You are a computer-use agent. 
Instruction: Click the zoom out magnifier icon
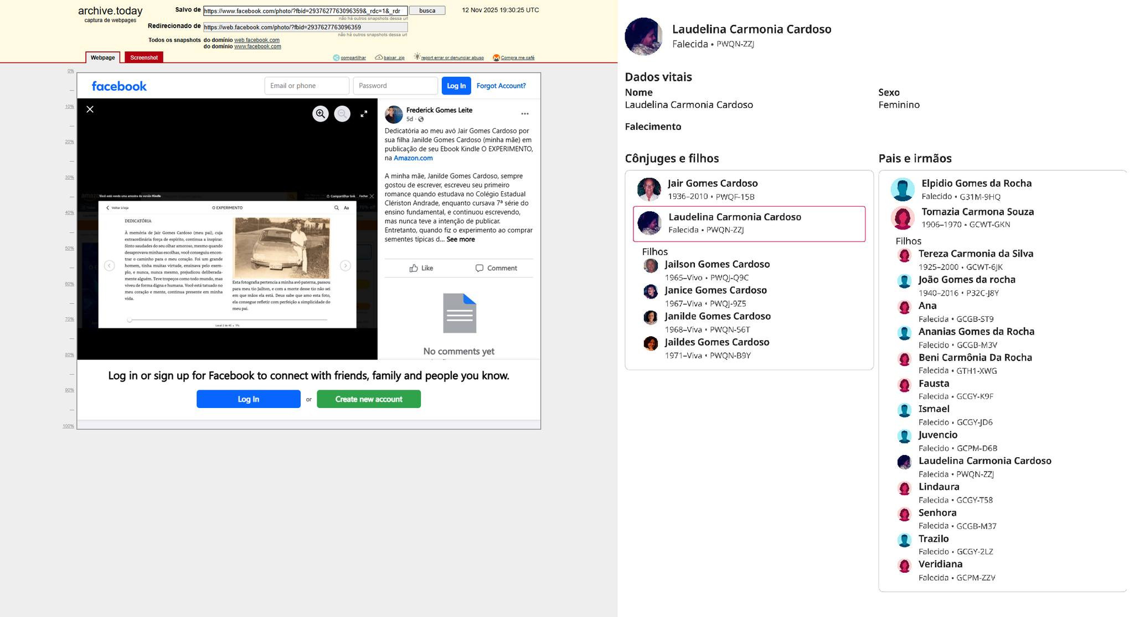[342, 114]
